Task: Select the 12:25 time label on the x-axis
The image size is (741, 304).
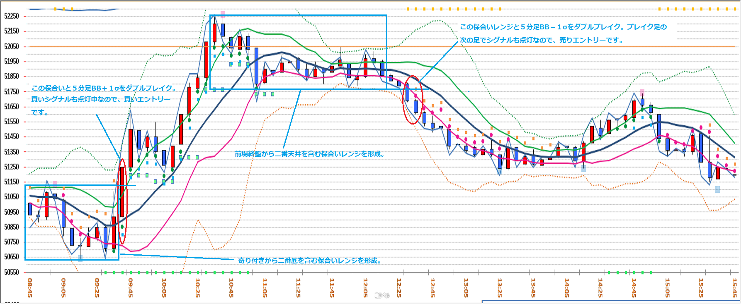Action: click(399, 287)
